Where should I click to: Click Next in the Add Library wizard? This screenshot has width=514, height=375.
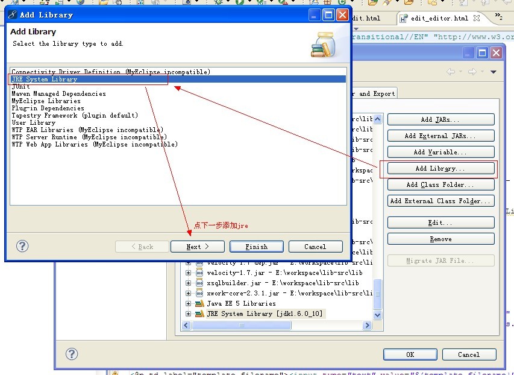click(197, 247)
